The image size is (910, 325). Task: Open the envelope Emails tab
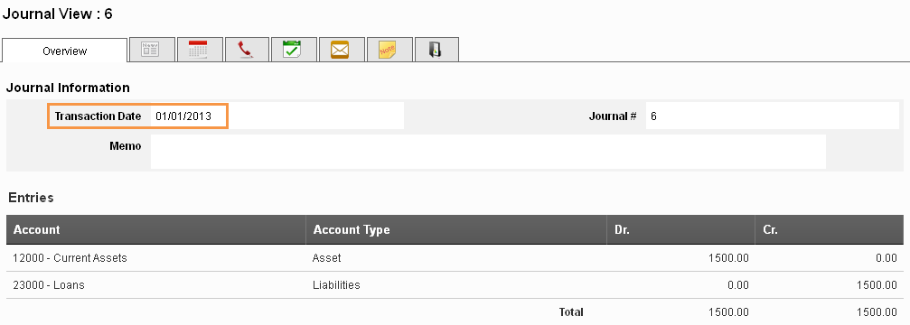coord(340,50)
